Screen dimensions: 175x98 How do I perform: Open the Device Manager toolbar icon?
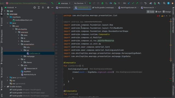[x=155, y=3]
